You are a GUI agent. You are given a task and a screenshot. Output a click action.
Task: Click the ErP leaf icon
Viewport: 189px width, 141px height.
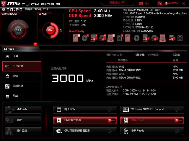(x=126, y=131)
